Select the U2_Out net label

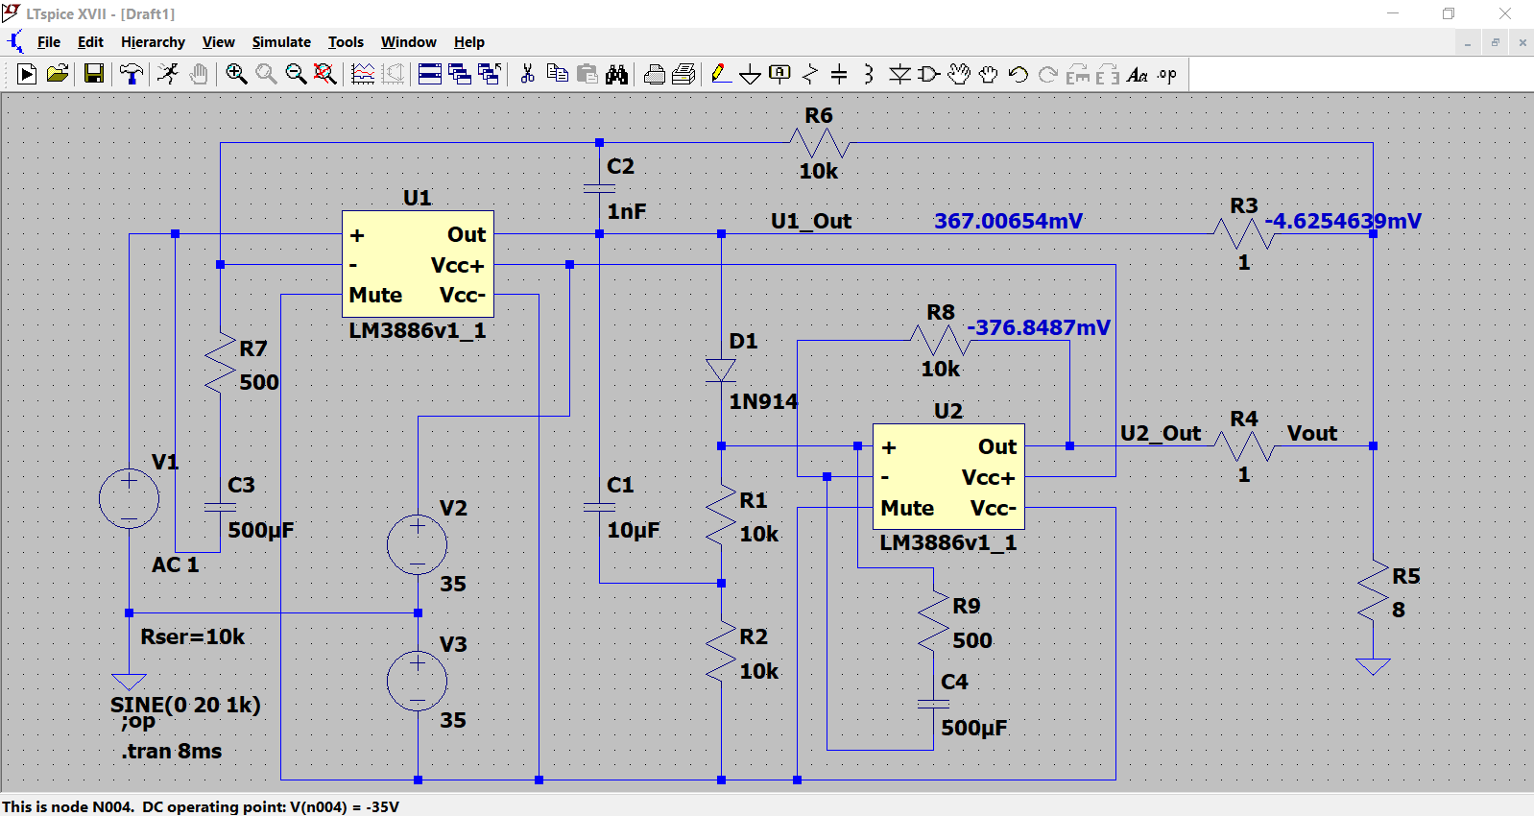1161,433
